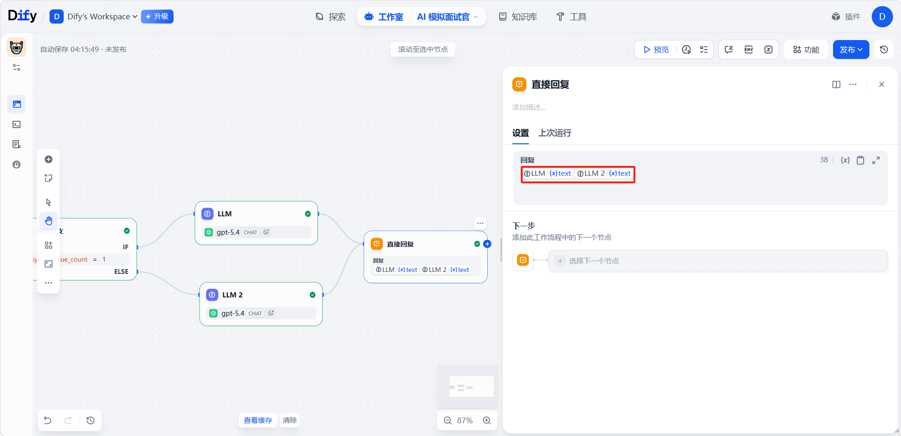901x436 pixels.
Task: Activate the hand pan mode tool
Action: coord(49,221)
